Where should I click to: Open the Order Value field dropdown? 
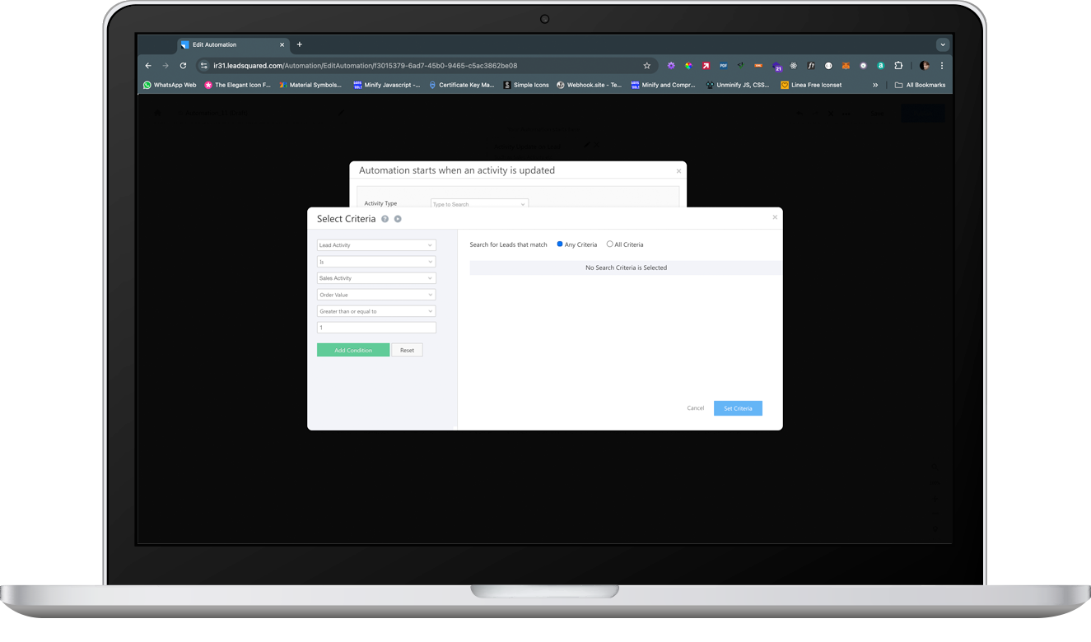(376, 295)
